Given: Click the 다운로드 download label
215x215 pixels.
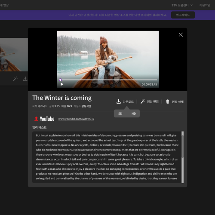Looking at the screenshot, I should [128, 102].
